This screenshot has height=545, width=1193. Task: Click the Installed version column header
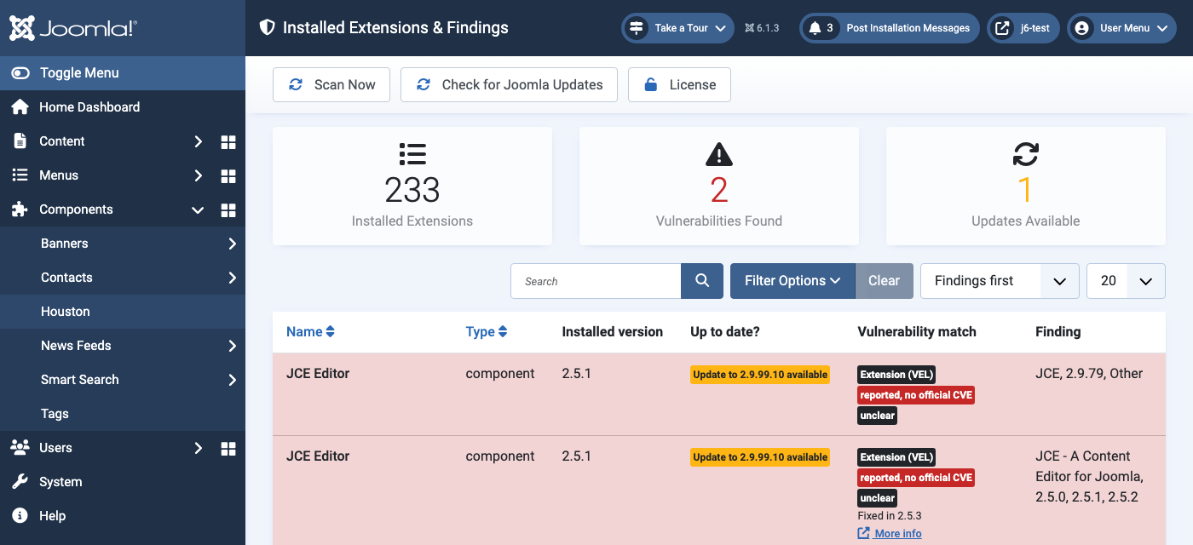tap(613, 332)
